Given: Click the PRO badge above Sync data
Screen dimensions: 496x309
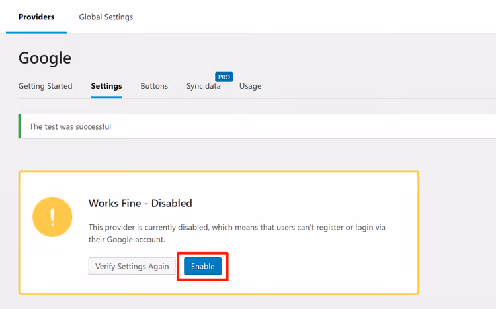Looking at the screenshot, I should coord(224,77).
